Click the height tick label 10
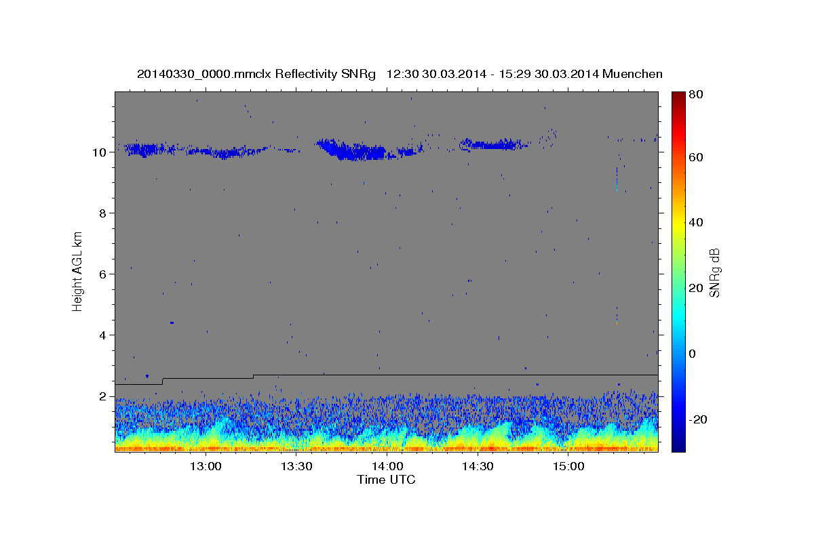The width and height of the screenshot is (814, 542). 100,152
